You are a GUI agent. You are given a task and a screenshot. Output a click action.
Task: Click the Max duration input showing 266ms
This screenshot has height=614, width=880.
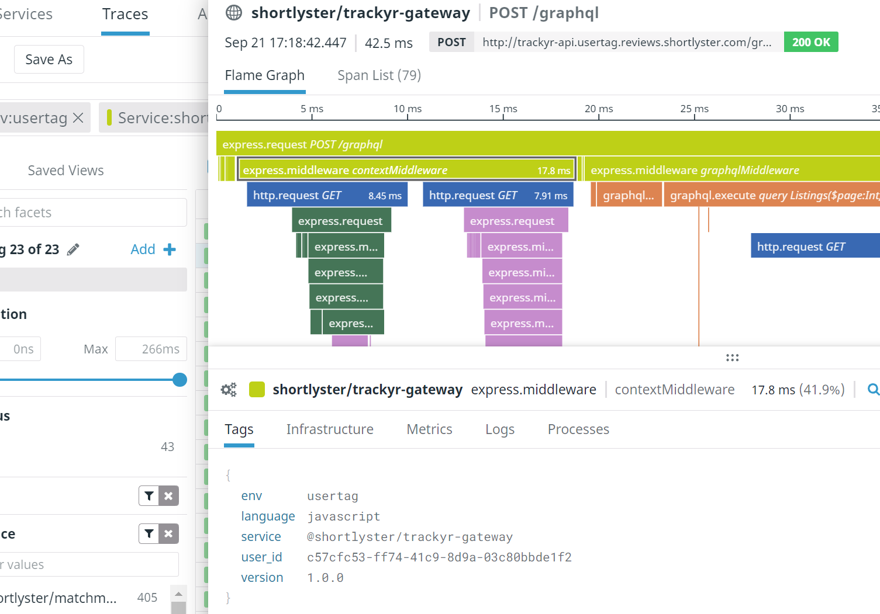(151, 349)
